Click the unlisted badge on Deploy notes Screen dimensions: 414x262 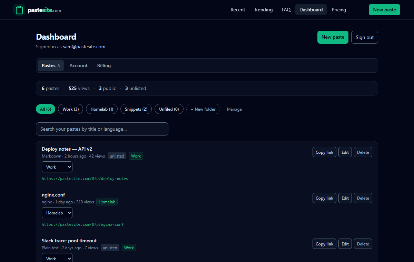[x=117, y=156]
